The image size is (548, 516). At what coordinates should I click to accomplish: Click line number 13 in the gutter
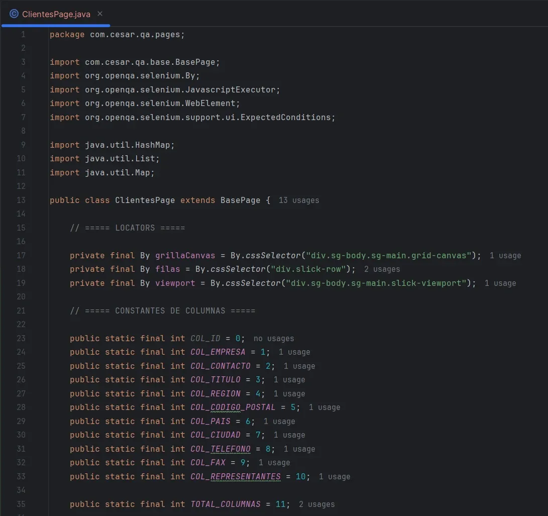[x=21, y=200]
